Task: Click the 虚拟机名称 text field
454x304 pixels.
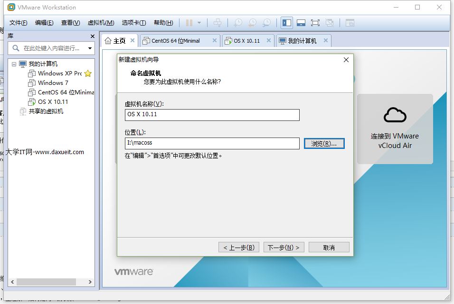Action: 212,115
